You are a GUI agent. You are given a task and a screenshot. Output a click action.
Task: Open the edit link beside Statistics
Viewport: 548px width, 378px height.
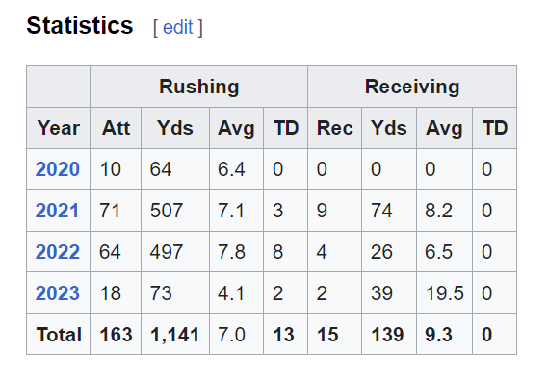(x=177, y=27)
